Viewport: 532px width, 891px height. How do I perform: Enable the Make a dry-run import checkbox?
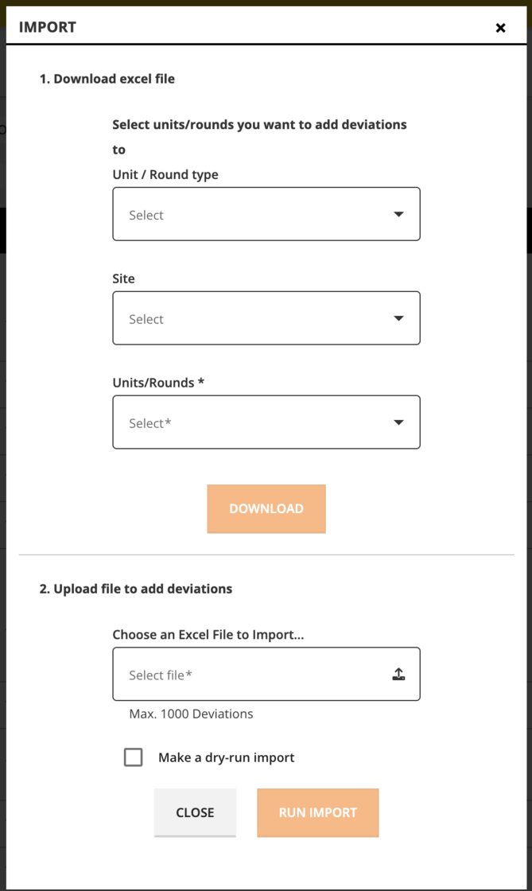(x=134, y=757)
